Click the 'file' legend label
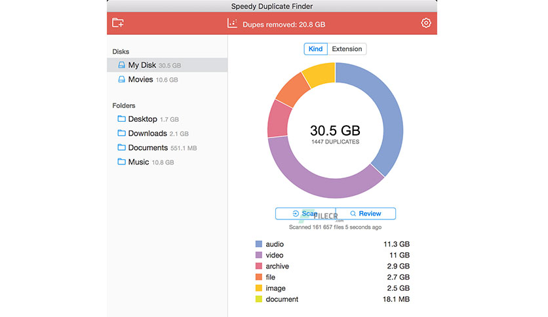Viewport: 548px width, 317px height. point(270,277)
